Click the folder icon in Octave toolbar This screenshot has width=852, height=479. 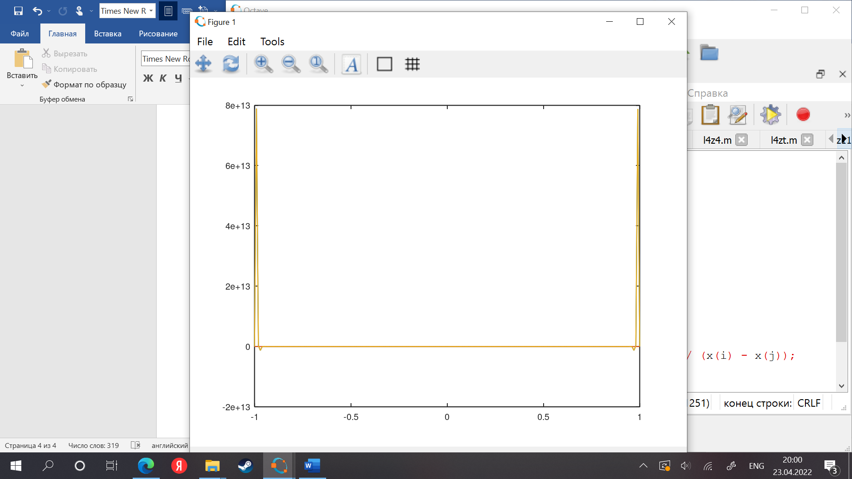[709, 53]
